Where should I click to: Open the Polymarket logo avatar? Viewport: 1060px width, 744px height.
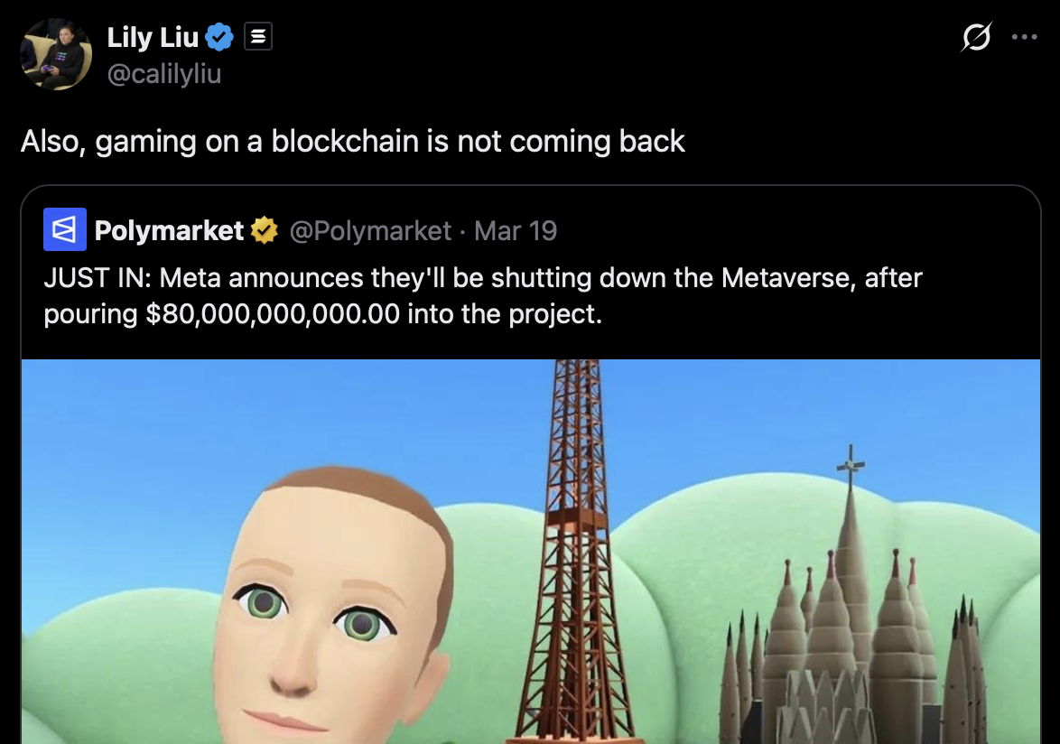65,229
